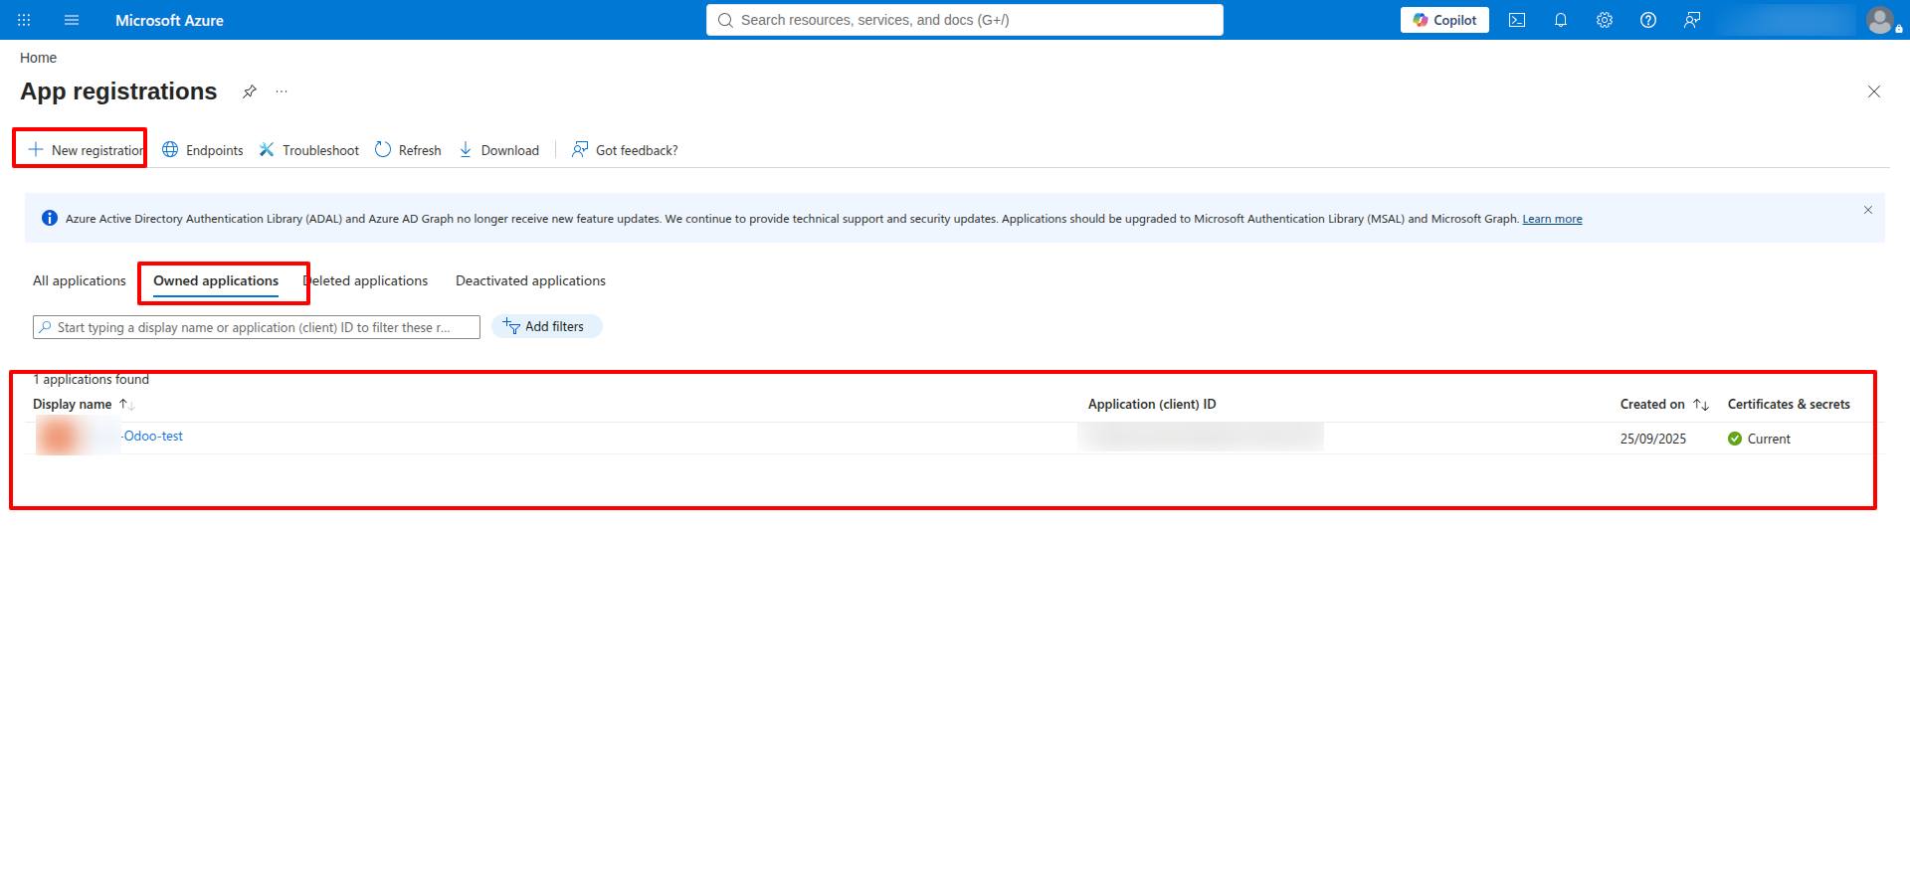Open Deactivated applications tab
Image resolution: width=1910 pixels, height=889 pixels.
point(530,281)
